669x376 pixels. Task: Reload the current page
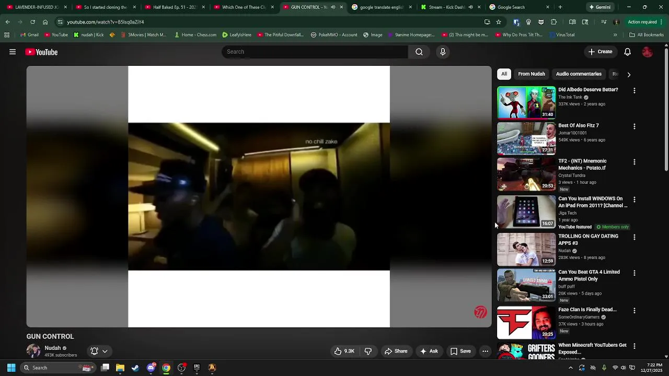point(32,22)
